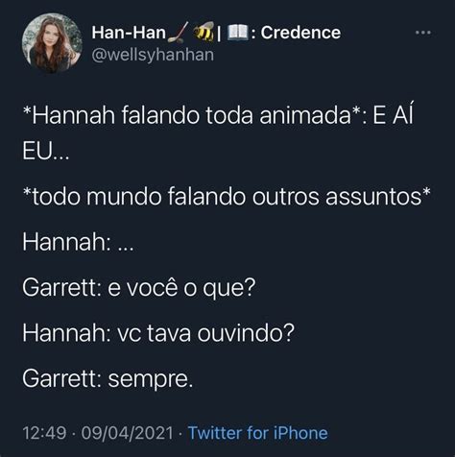
Task: Click the hockey stick emoji in the name
Action: coord(176,34)
